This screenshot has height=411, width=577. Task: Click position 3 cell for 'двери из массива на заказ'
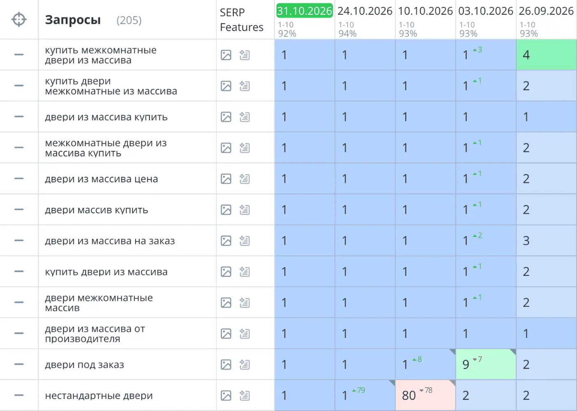(547, 241)
